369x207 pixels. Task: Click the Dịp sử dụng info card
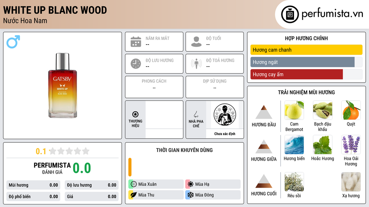point(215,87)
